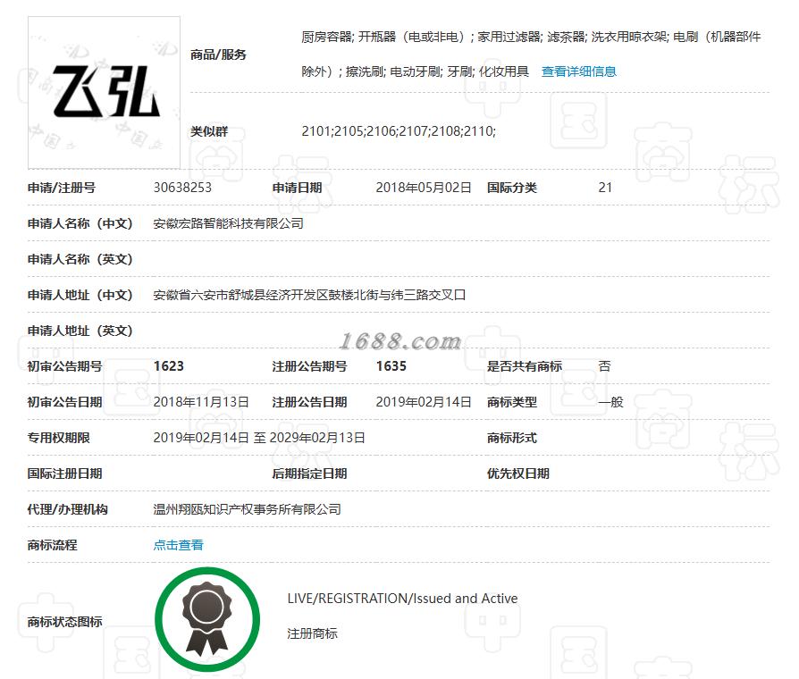The image size is (799, 679).
Task: Click the shared trademark value 否
Action: (x=604, y=366)
